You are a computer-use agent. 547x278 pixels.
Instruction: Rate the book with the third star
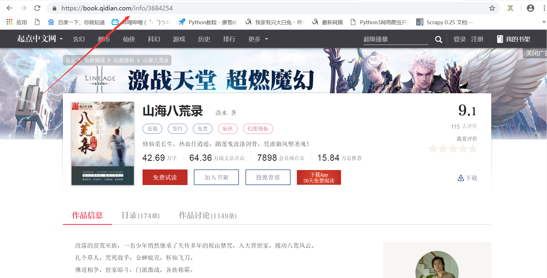[453, 149]
